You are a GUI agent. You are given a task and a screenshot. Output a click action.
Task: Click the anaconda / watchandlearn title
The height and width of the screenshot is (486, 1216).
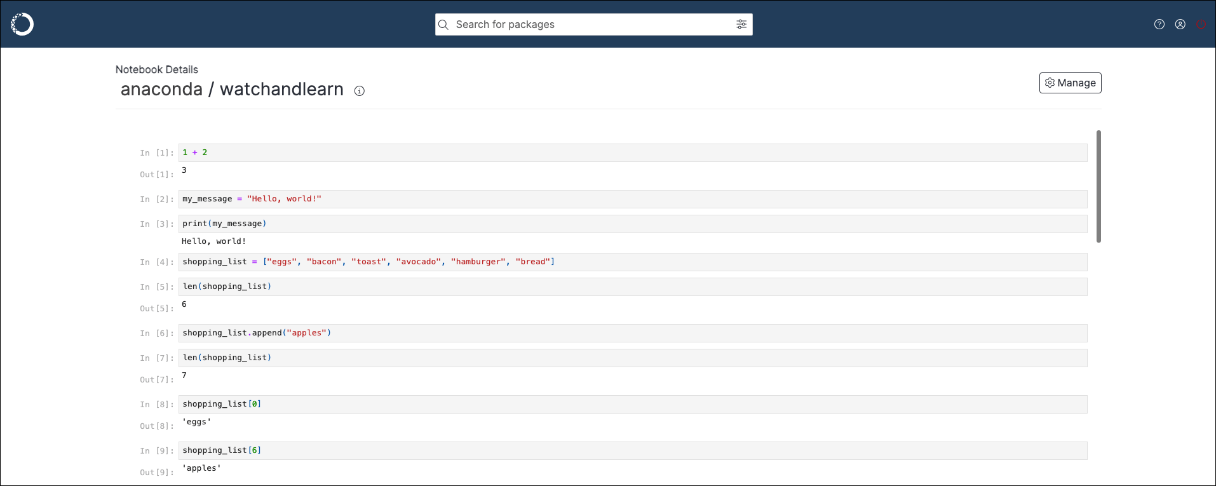coord(232,90)
